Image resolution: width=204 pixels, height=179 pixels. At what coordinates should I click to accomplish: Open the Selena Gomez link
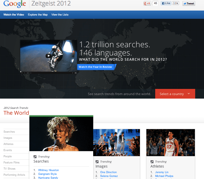pos(109,176)
